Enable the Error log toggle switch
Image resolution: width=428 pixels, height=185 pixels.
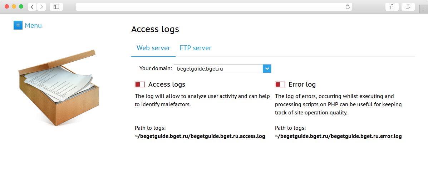pos(280,84)
